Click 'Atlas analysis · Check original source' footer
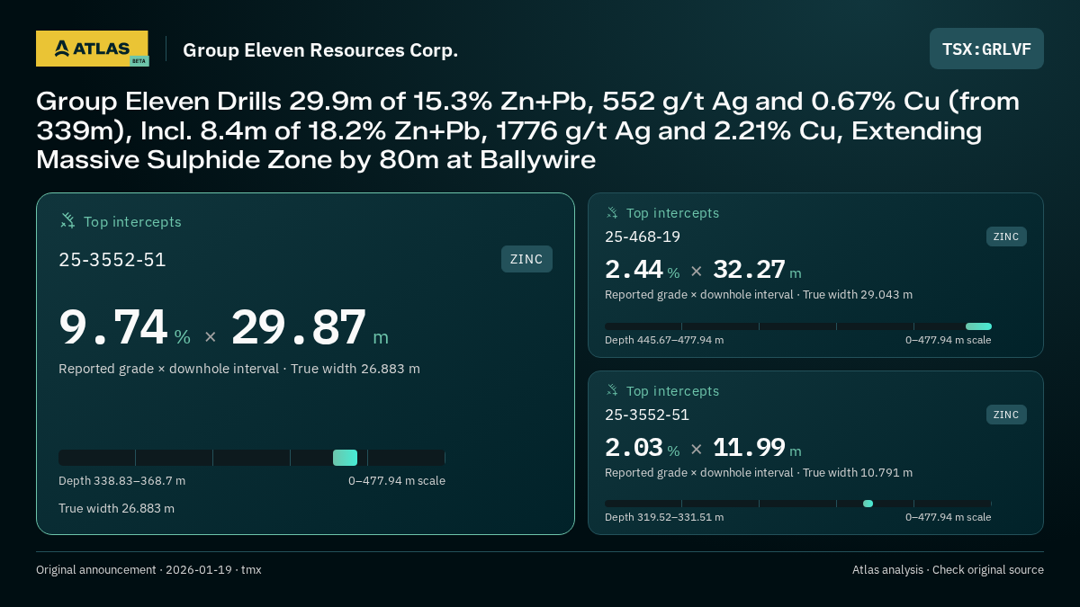This screenshot has height=607, width=1080. (x=948, y=570)
